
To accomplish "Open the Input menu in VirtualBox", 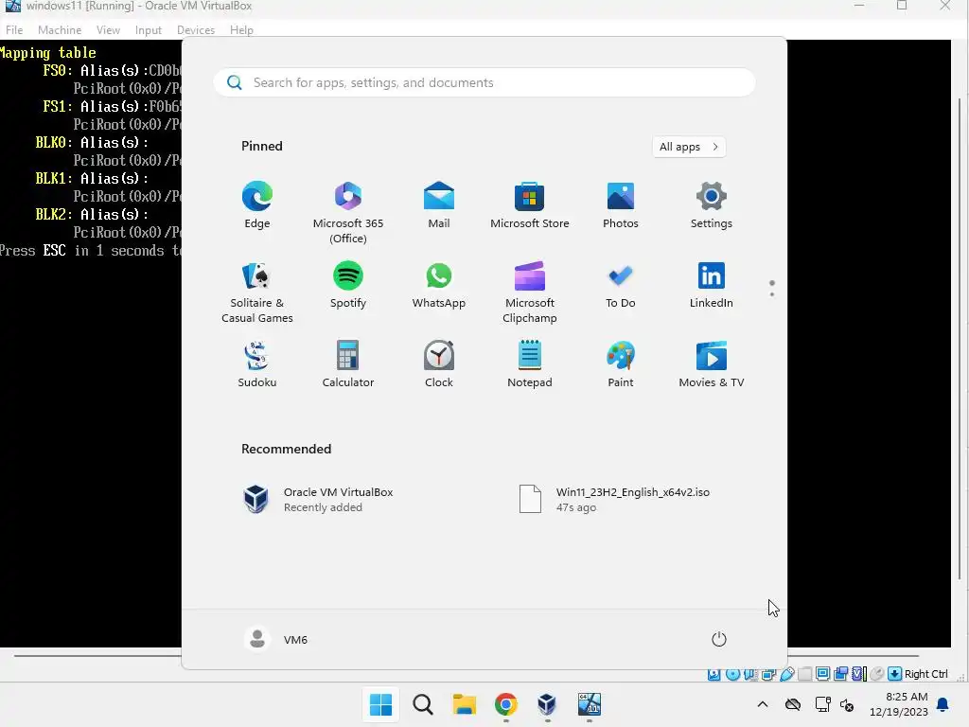I will (x=149, y=29).
